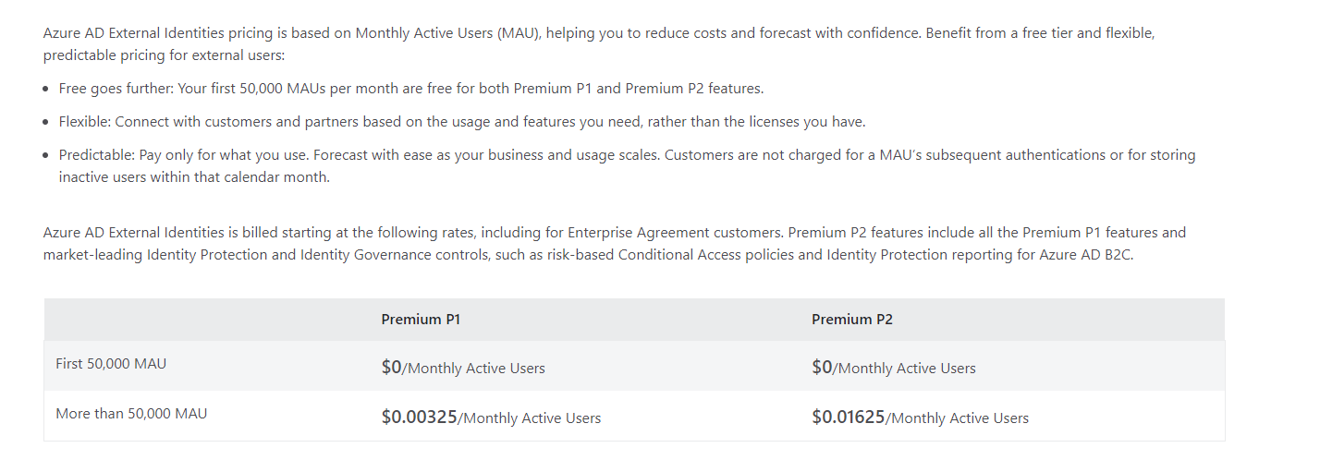Click the Premium P2 column header
The width and height of the screenshot is (1320, 460).
point(852,320)
